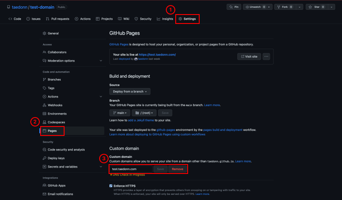Expand the sidebar Actions chevron
Image resolution: width=342 pixels, height=200 pixels.
coord(101,97)
